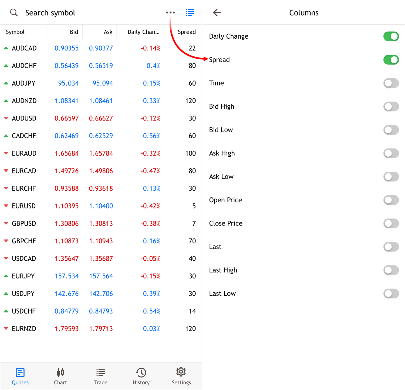
Task: Open the Trade tab icon
Action: coord(101,376)
